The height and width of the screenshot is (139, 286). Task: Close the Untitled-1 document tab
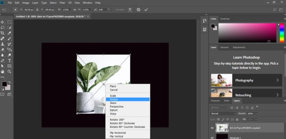(x=88, y=16)
